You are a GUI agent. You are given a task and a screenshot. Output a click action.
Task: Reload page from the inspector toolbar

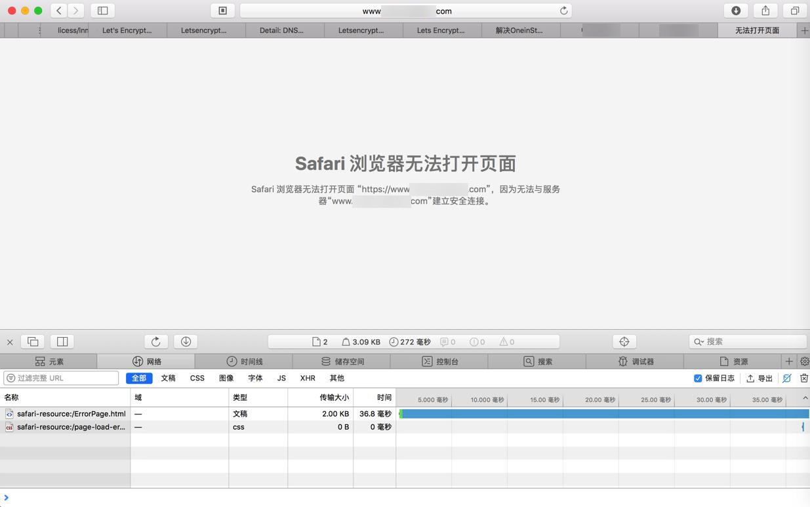click(155, 342)
